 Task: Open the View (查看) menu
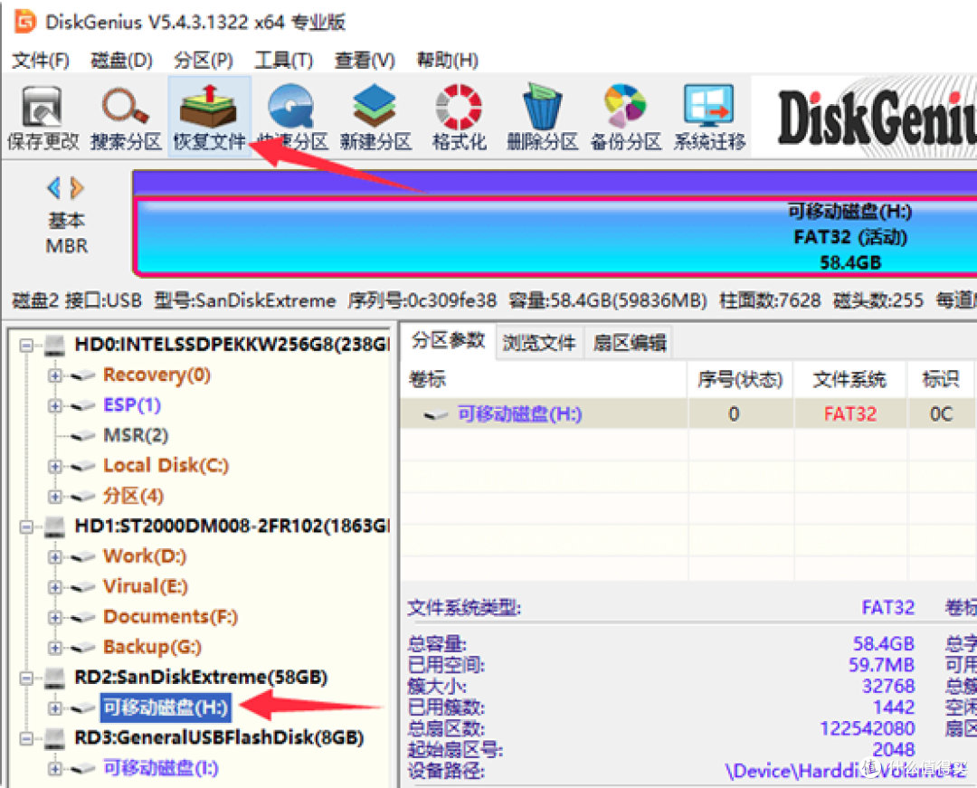365,61
